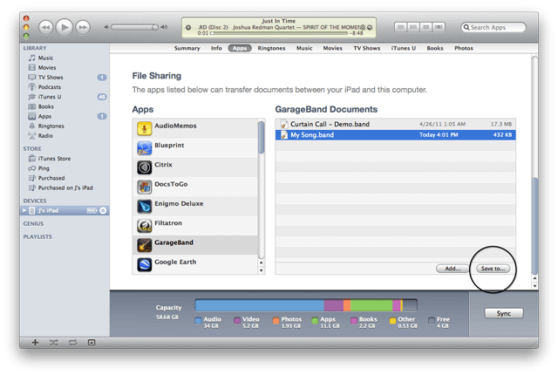558x375 pixels.
Task: Click the Playlists sidebar heading
Action: tap(37, 236)
